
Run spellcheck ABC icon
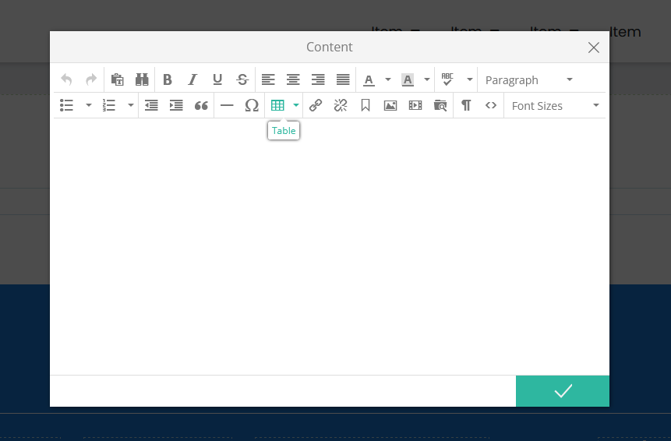point(447,79)
